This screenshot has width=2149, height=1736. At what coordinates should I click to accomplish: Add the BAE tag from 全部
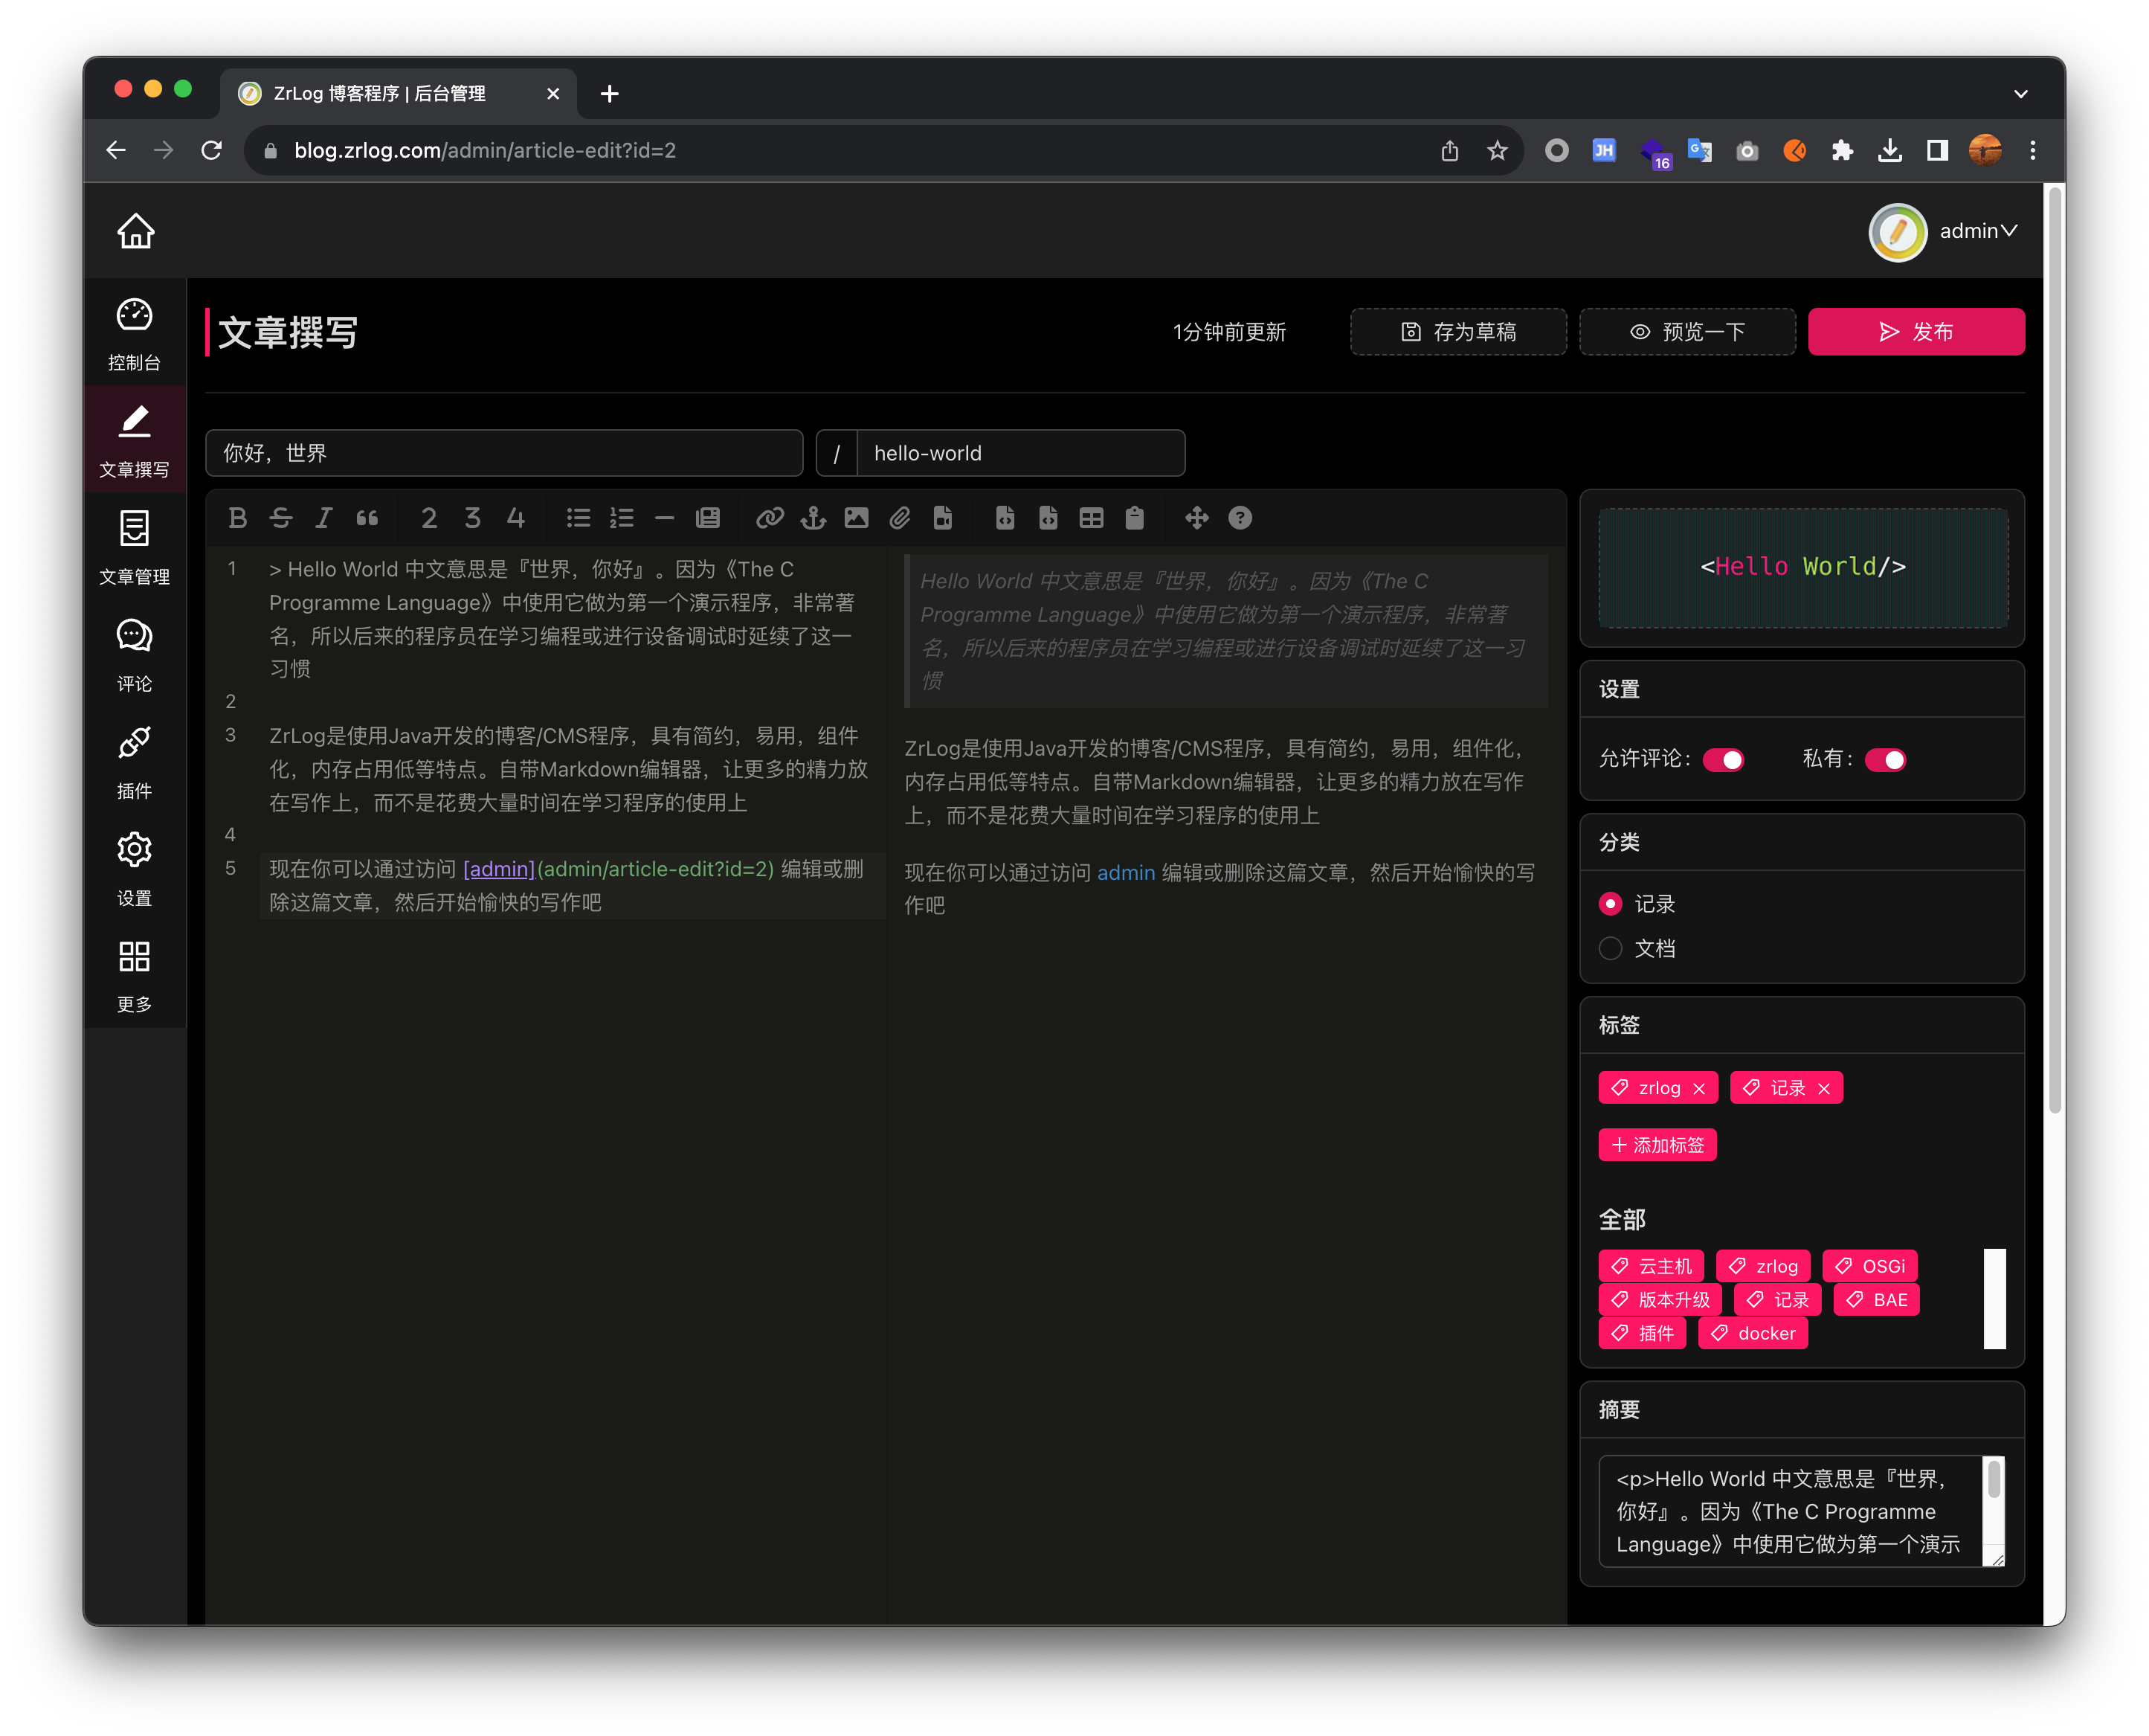1876,1300
